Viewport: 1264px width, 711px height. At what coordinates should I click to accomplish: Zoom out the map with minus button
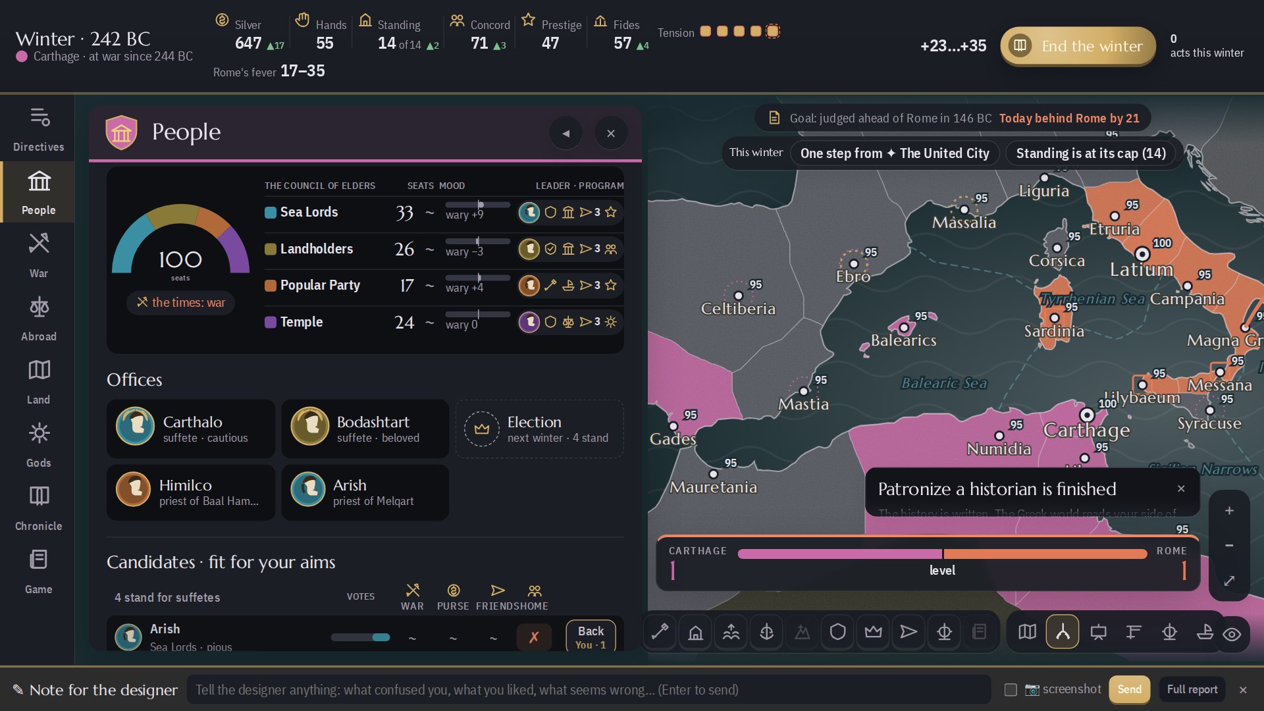click(x=1229, y=545)
